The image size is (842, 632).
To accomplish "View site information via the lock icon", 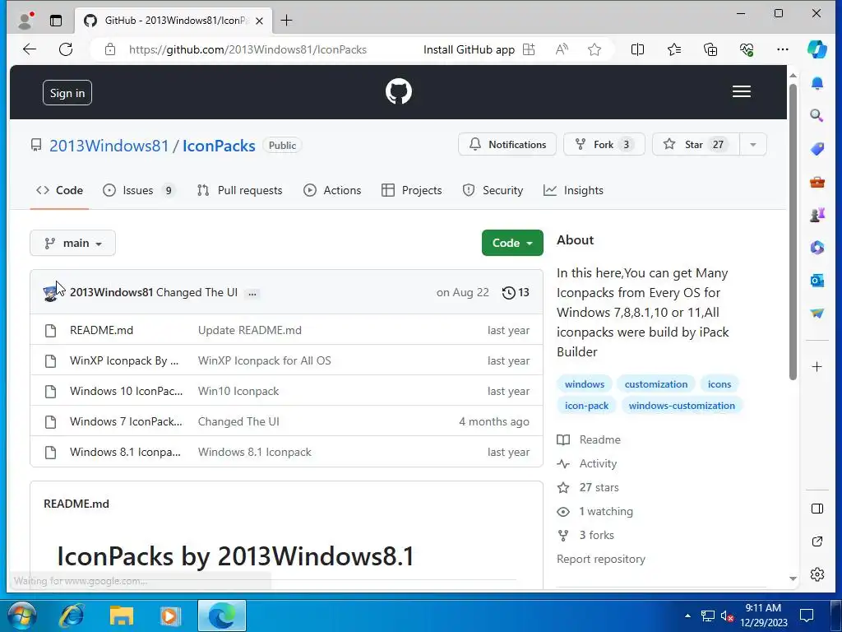I will [x=110, y=49].
